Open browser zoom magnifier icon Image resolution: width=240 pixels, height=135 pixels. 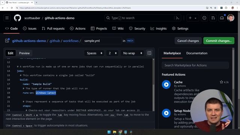[211, 8]
